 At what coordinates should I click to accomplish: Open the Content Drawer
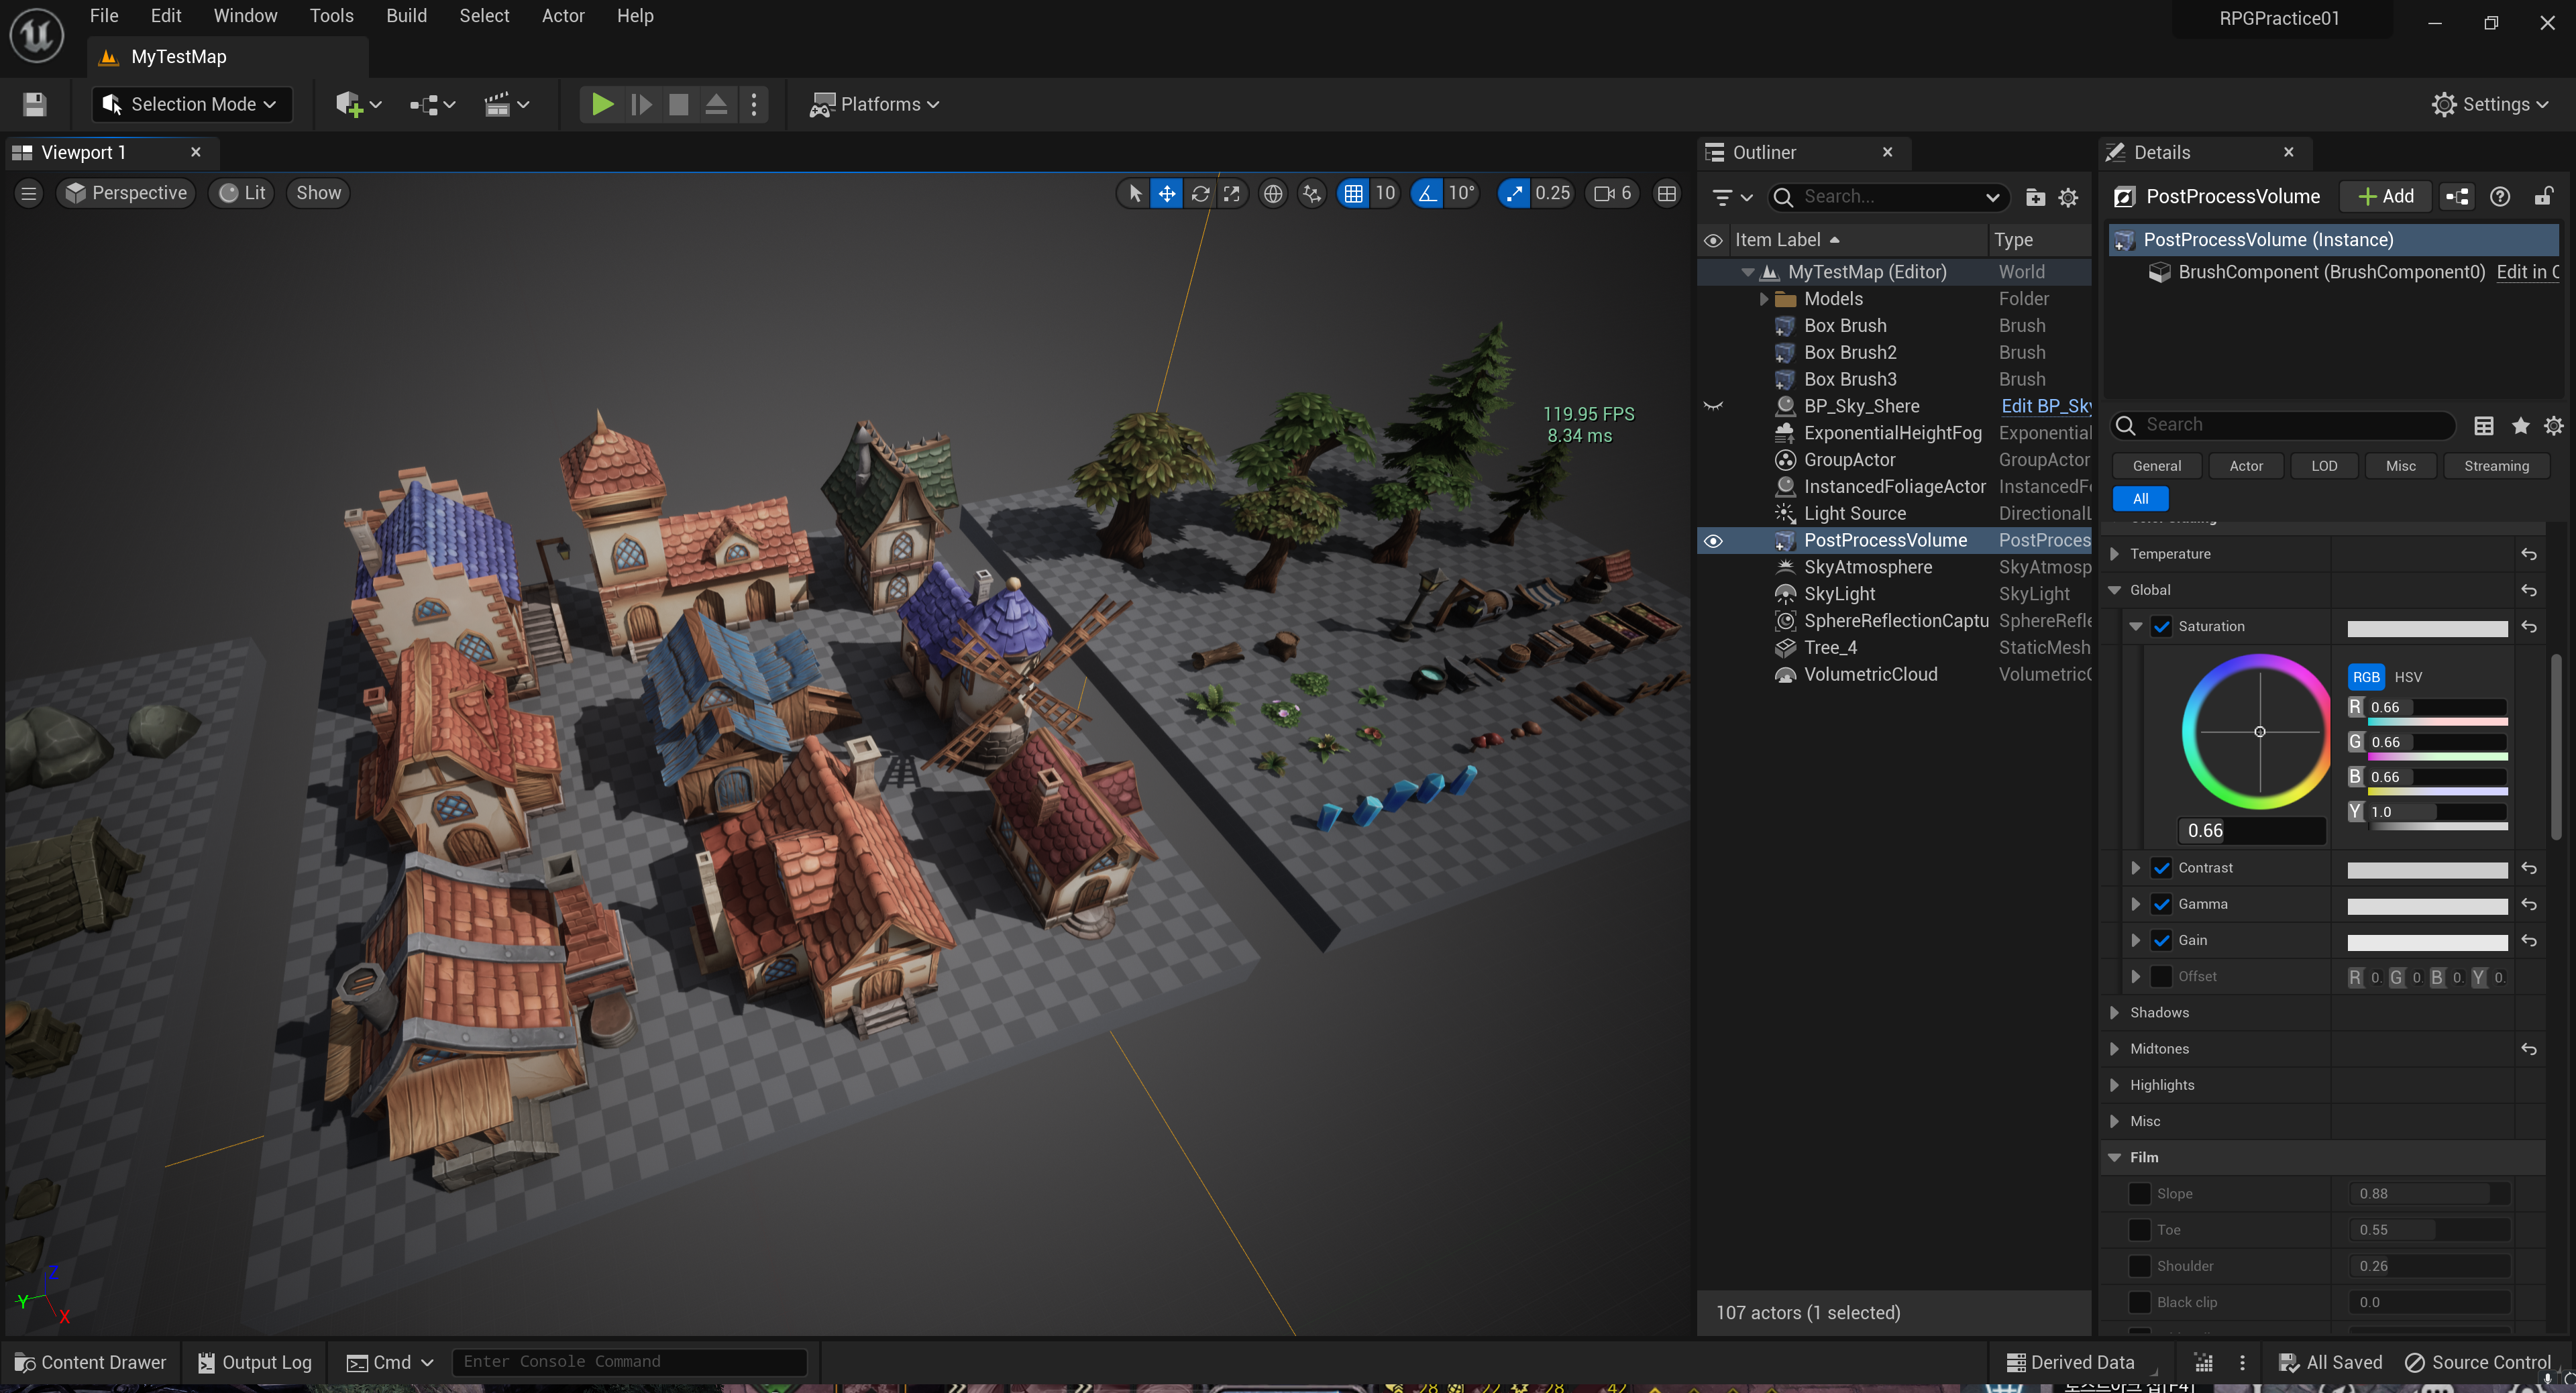[x=90, y=1362]
